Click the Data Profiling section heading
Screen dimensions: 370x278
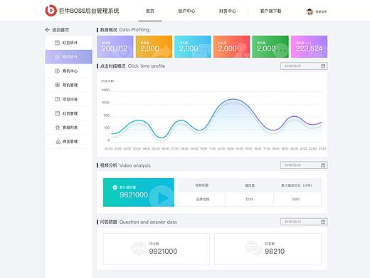tap(125, 30)
